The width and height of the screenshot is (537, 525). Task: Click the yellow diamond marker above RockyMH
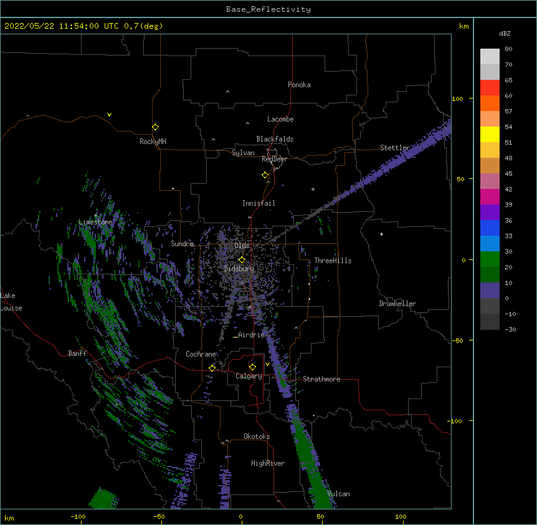tap(155, 127)
